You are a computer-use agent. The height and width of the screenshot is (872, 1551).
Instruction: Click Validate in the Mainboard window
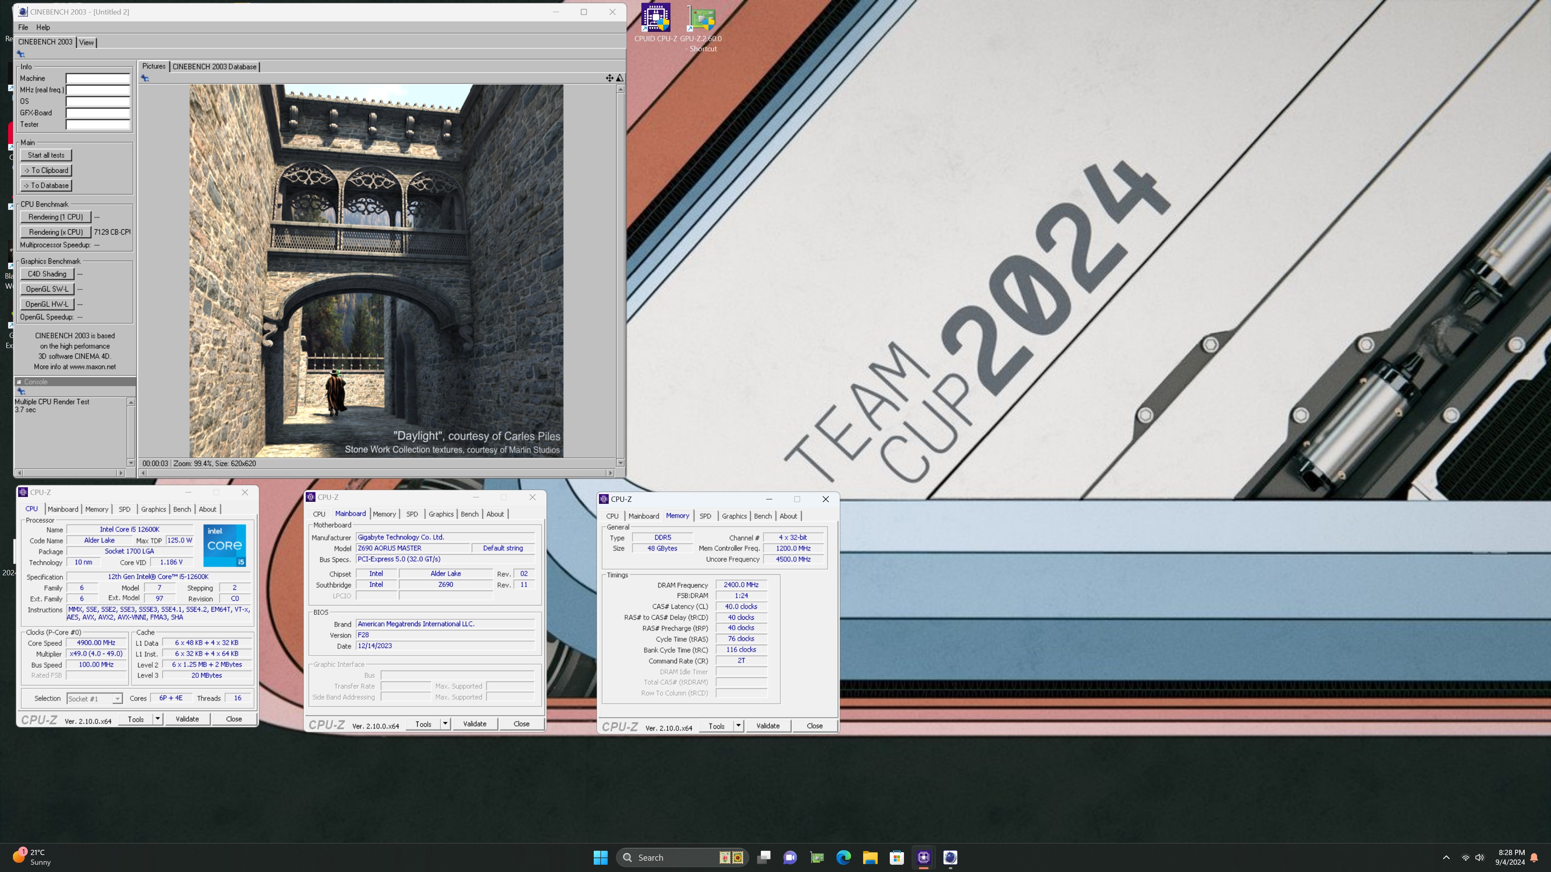pyautogui.click(x=475, y=723)
